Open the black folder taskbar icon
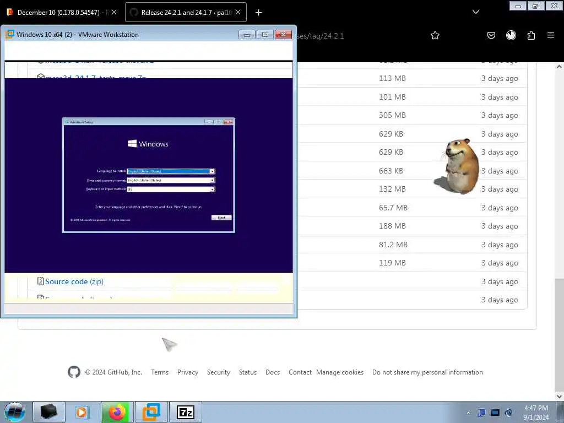The height and width of the screenshot is (423, 564). [x=49, y=412]
